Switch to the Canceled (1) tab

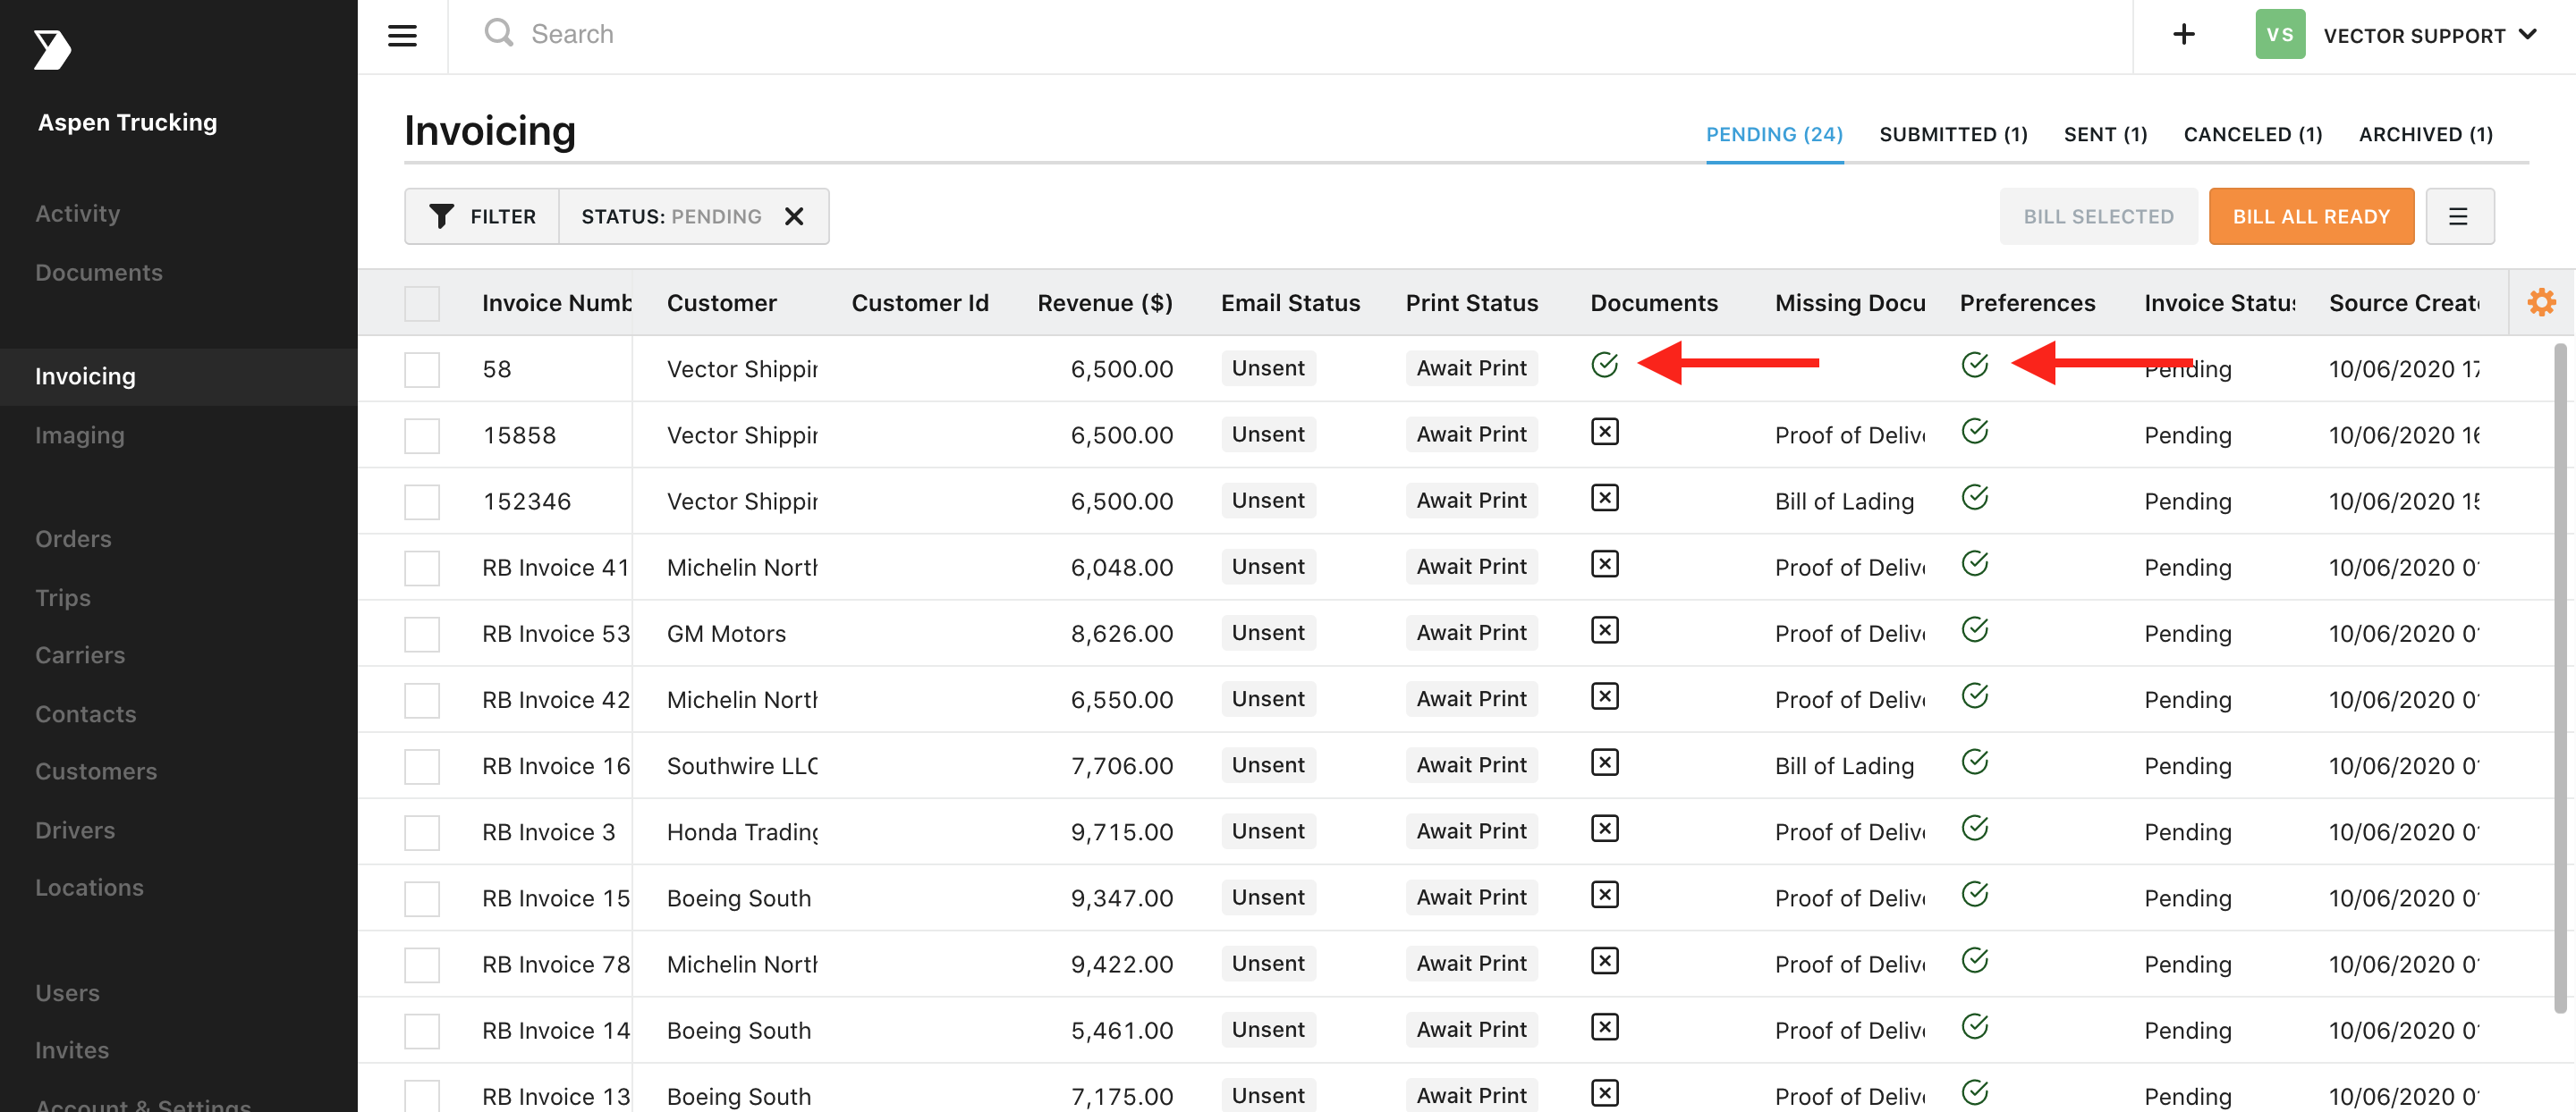2252,134
